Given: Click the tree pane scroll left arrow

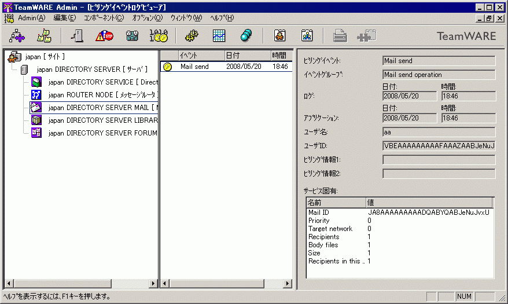Looking at the screenshot, I should [x=9, y=284].
